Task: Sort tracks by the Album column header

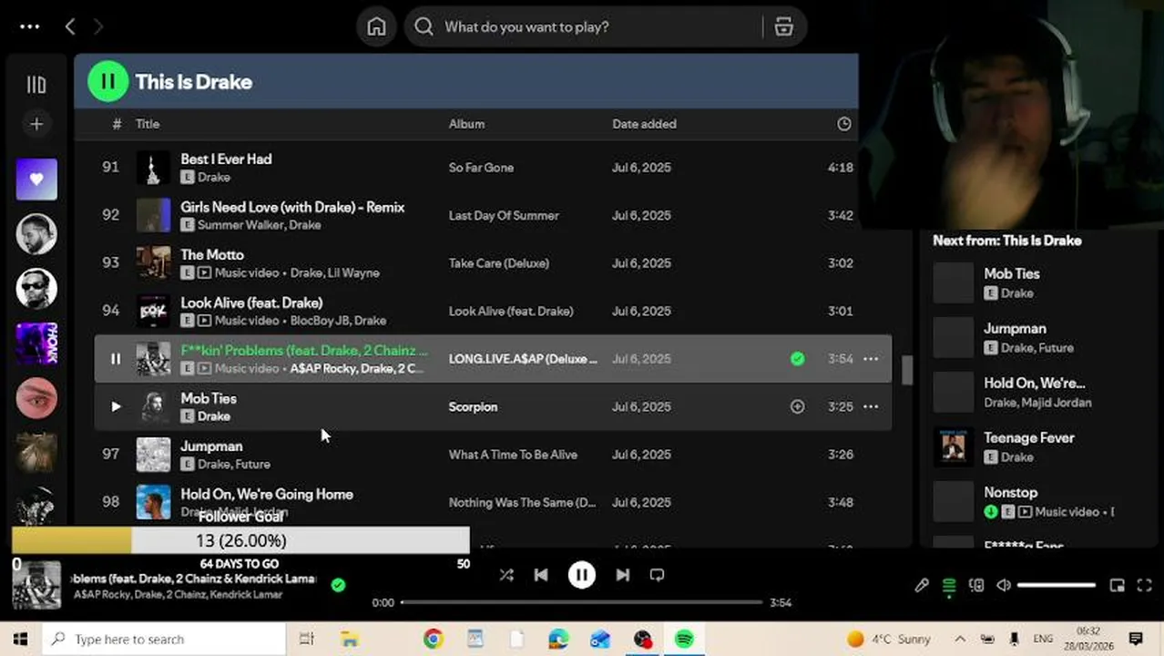Action: pyautogui.click(x=466, y=124)
